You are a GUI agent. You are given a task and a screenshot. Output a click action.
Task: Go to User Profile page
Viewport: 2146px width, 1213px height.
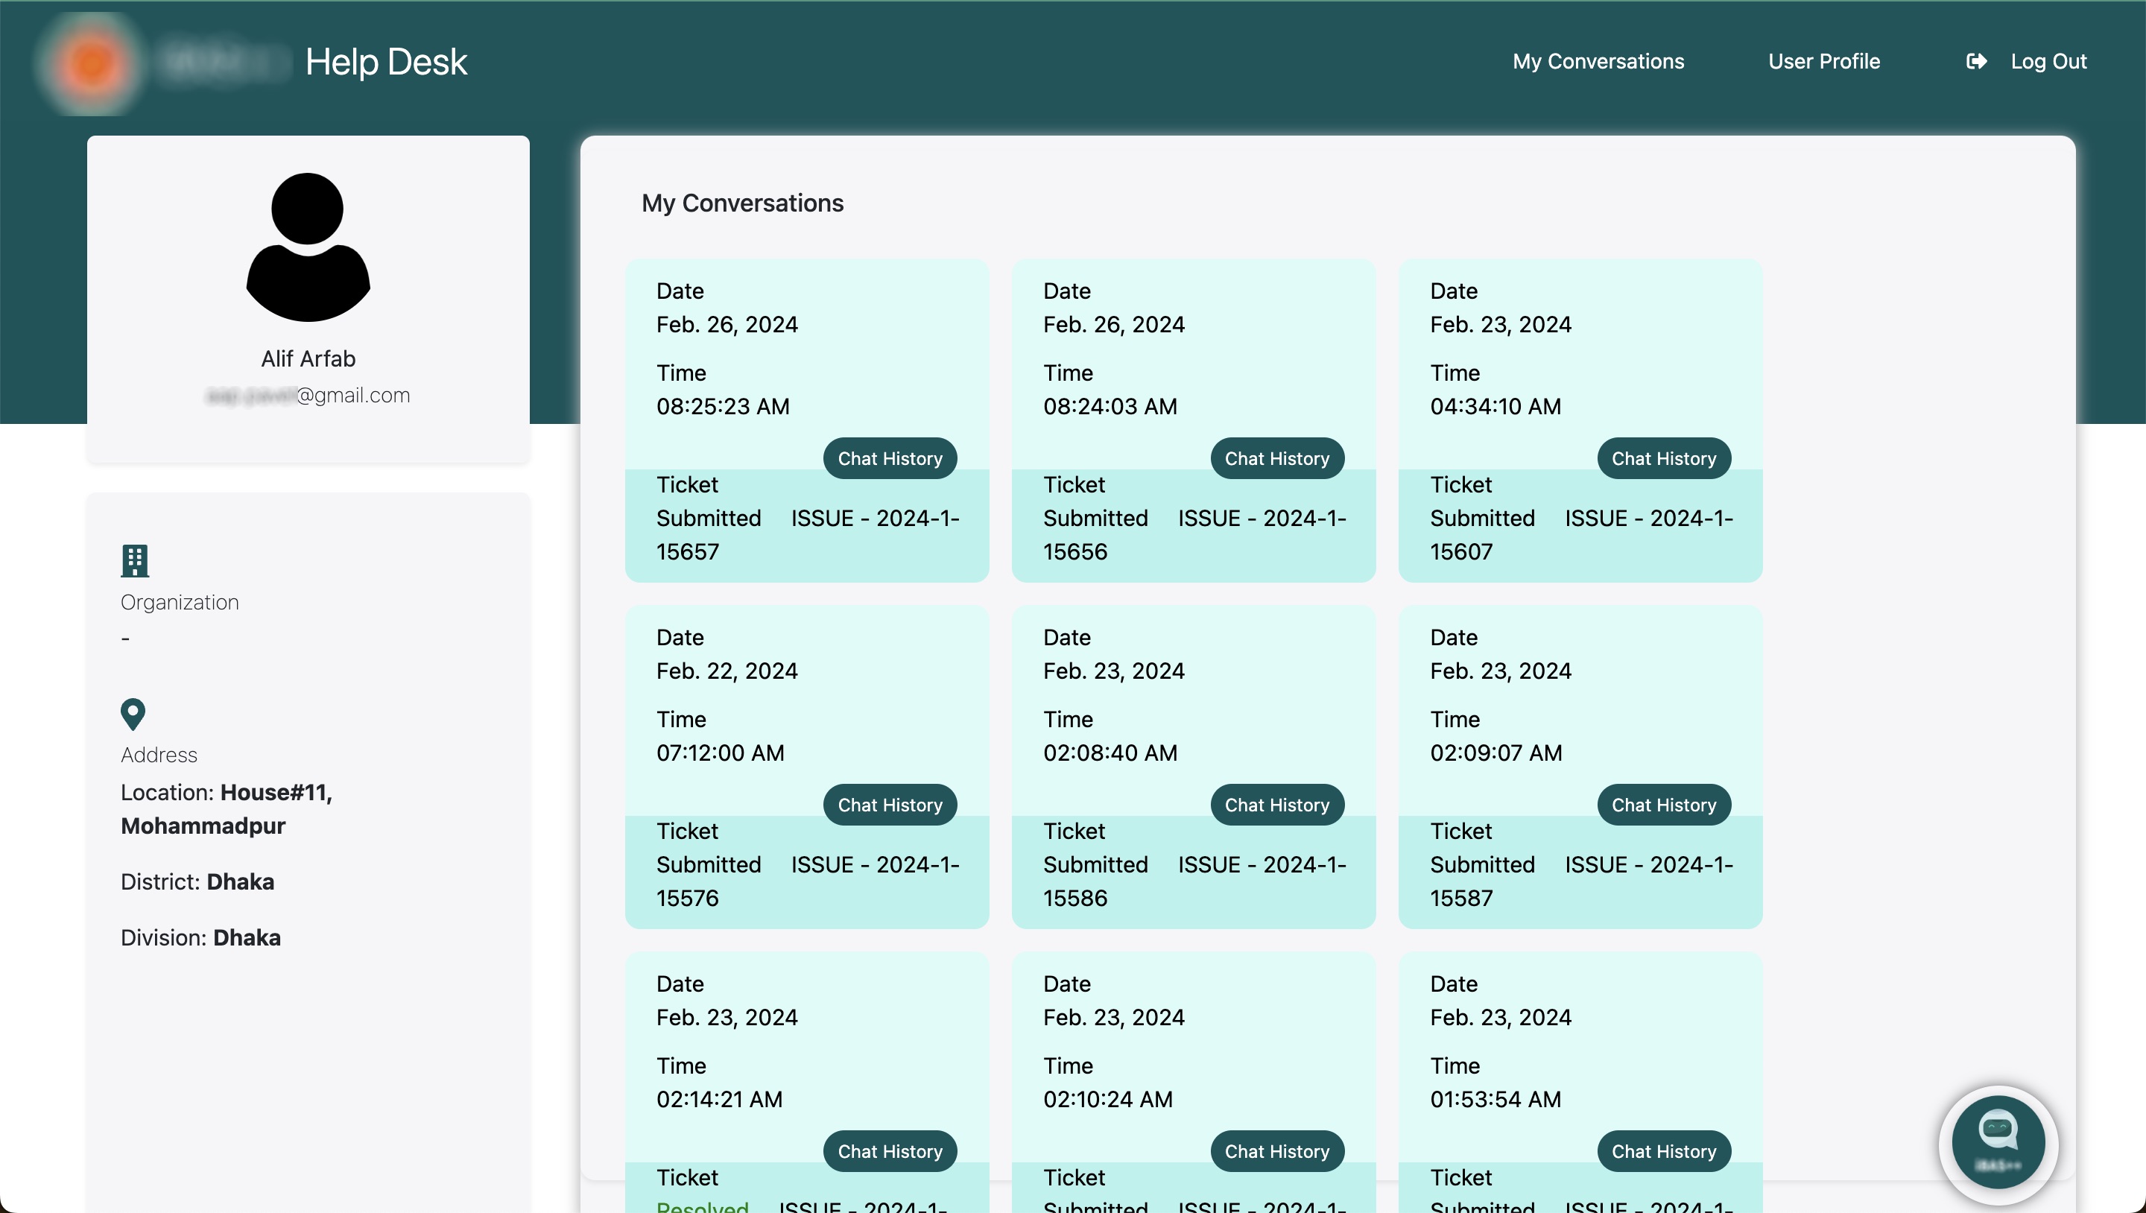click(x=1823, y=62)
